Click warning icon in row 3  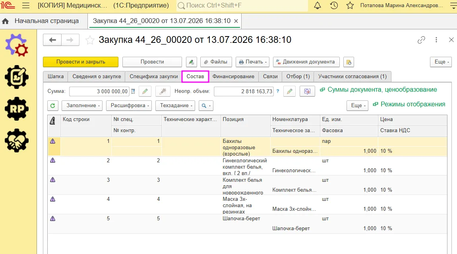click(x=52, y=180)
